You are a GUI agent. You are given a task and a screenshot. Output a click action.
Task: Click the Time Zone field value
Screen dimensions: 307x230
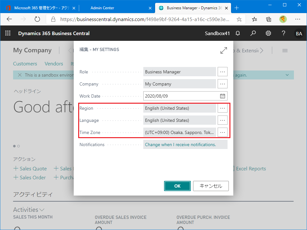pos(180,132)
